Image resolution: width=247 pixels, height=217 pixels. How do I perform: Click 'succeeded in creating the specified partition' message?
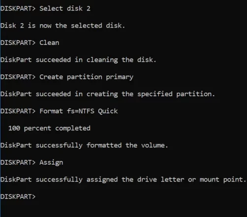click(x=125, y=94)
